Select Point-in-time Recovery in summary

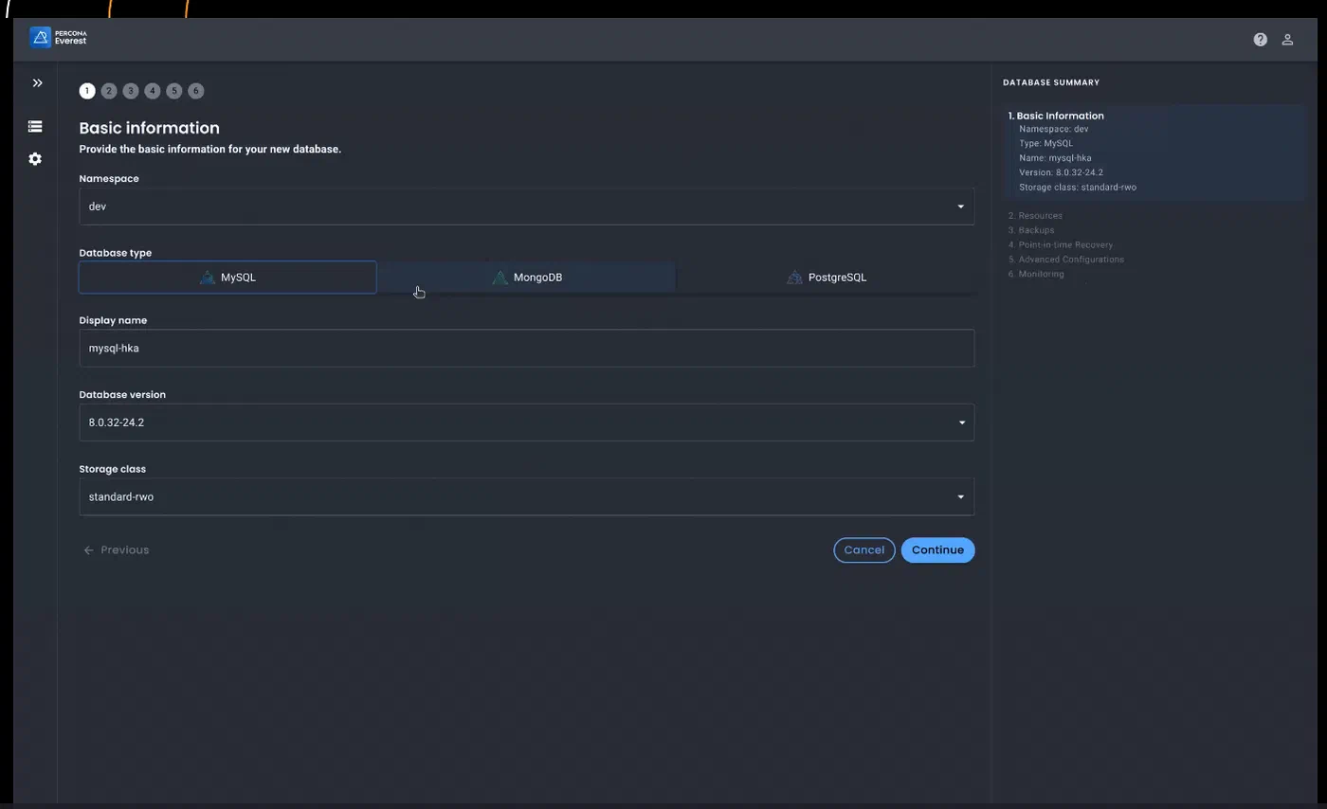pyautogui.click(x=1061, y=244)
